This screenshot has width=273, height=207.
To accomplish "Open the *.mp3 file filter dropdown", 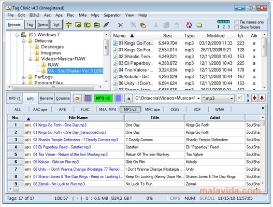I will point(232,99).
